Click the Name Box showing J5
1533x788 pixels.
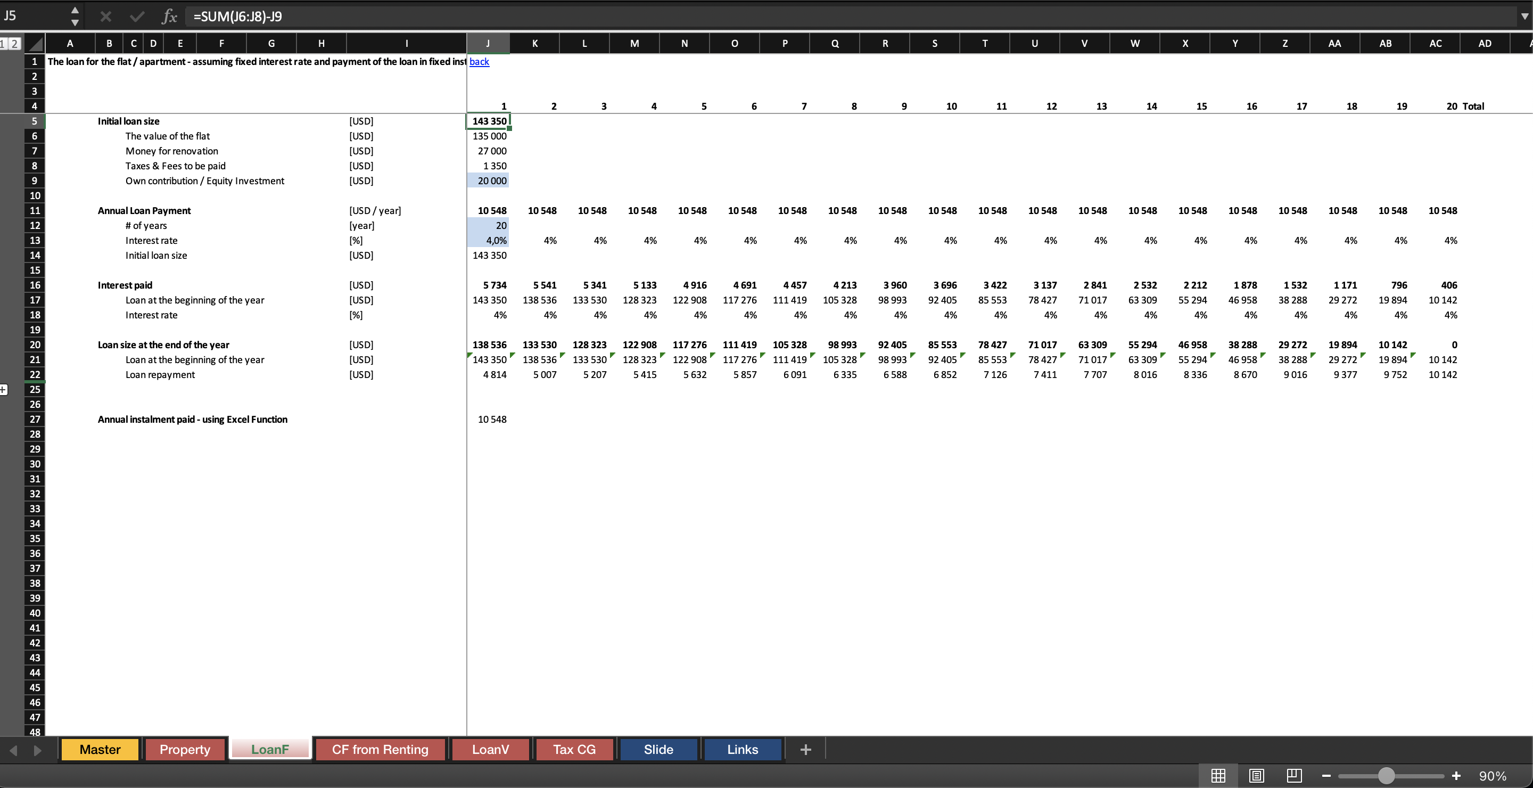35,16
